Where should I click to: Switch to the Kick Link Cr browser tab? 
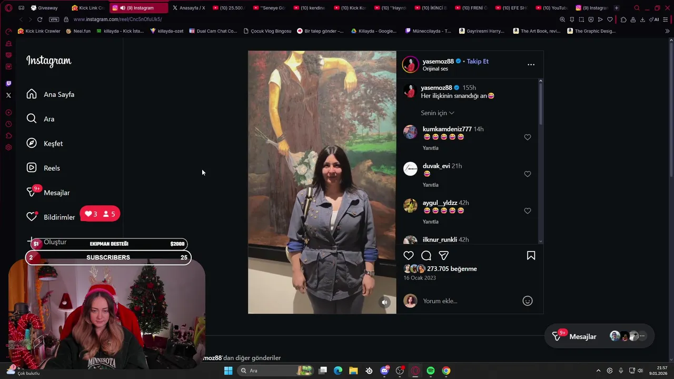pos(88,8)
